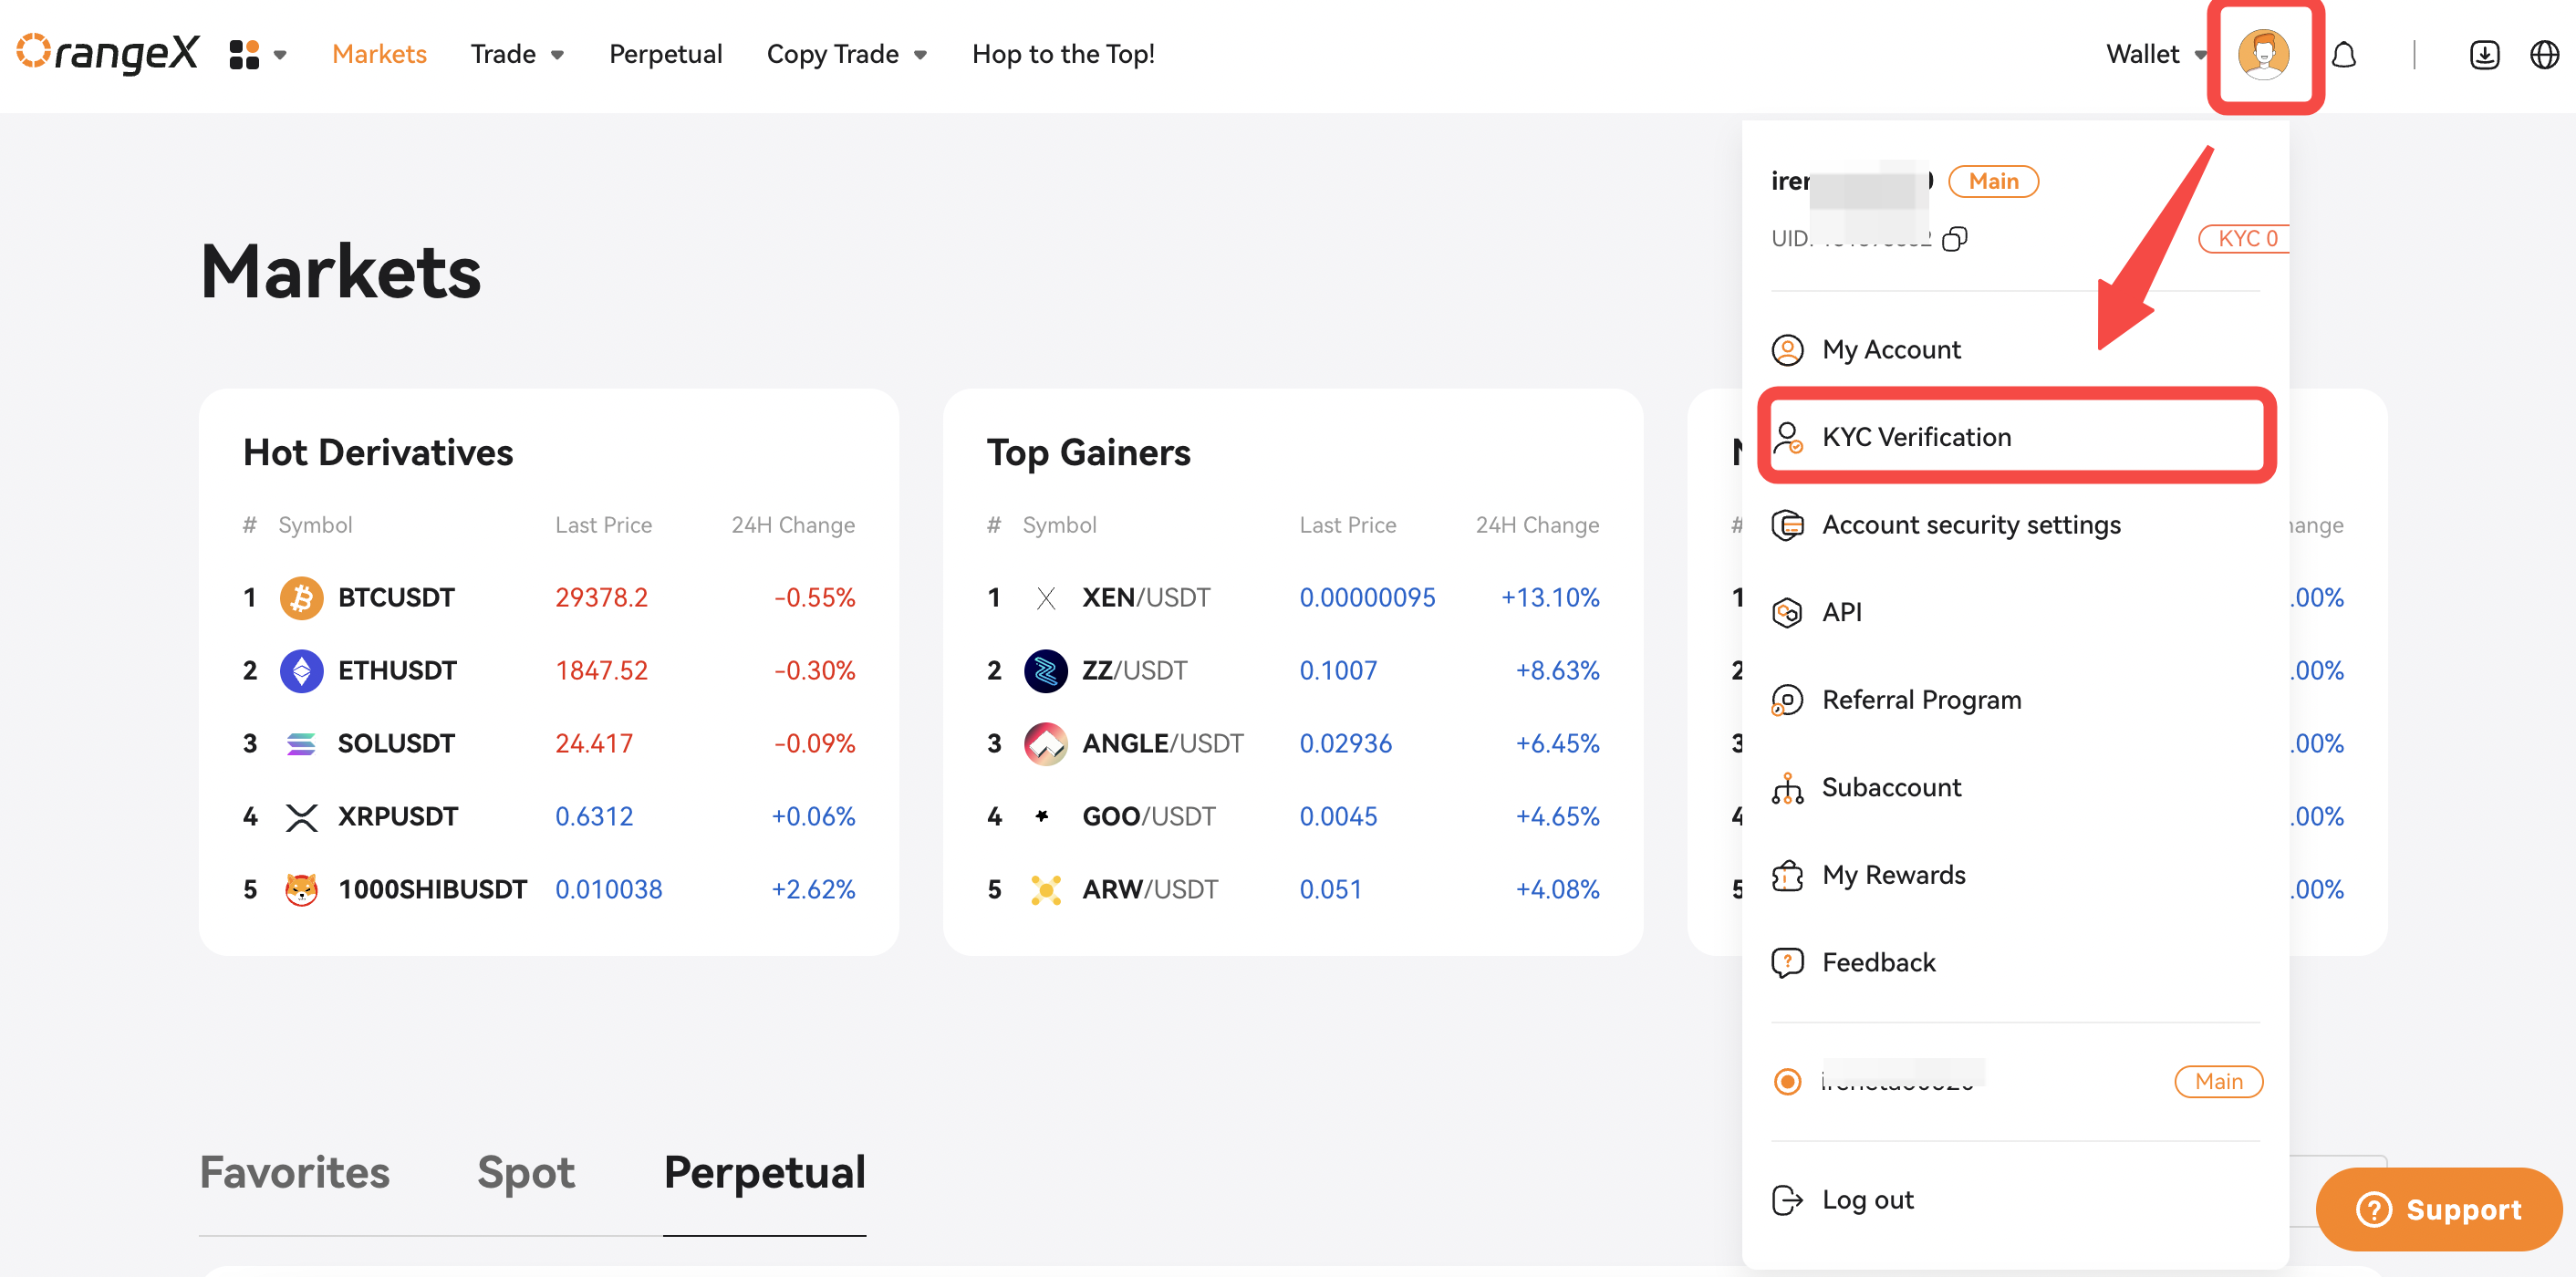The height and width of the screenshot is (1277, 2576).
Task: Select the Subaccount hierarchy icon
Action: [x=1787, y=788]
